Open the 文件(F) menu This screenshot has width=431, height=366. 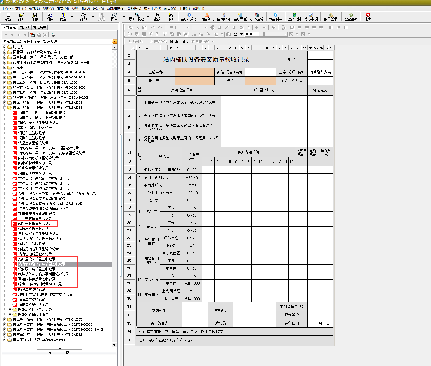(20, 8)
